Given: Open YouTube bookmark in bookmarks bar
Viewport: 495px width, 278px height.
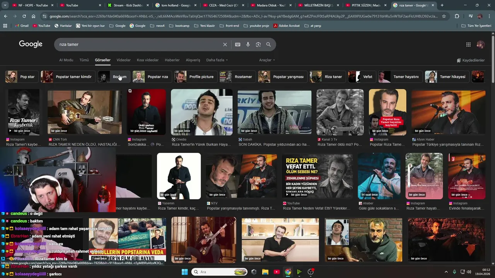Looking at the screenshot, I should [x=41, y=25].
